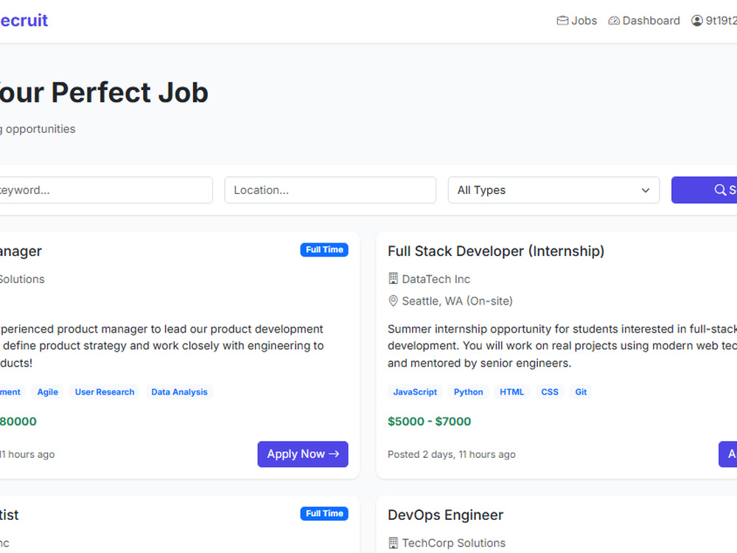The width and height of the screenshot is (737, 553).
Task: Click the chevron arrow of All Types
Action: [646, 190]
